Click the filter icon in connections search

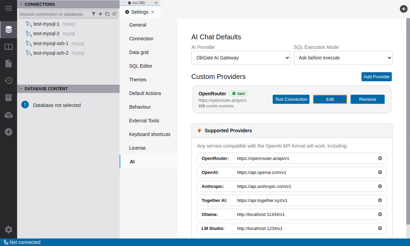(x=94, y=14)
